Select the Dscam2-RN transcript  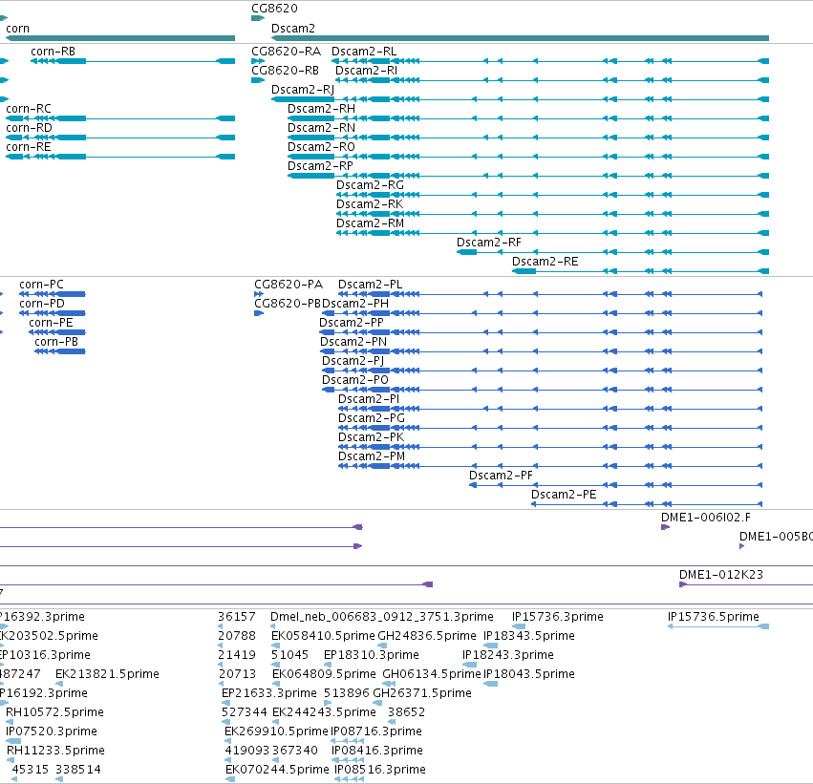(x=528, y=138)
